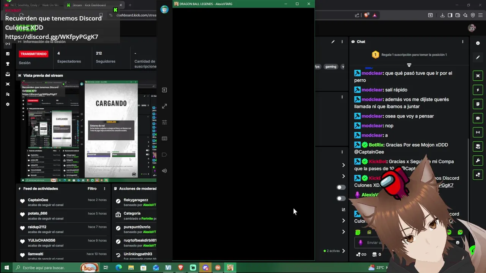Switch to the Stream - Kick Dashboard tab
Screen dimensions: 486x273
tap(94, 5)
